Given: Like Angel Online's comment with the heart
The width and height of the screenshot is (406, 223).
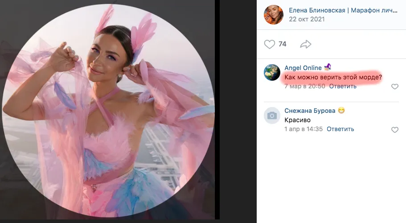Looking at the screenshot, I should 394,87.
